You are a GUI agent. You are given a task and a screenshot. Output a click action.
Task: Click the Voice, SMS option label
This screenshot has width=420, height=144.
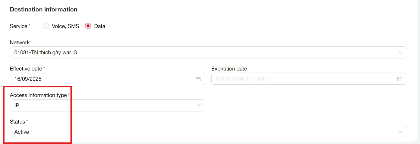point(65,26)
